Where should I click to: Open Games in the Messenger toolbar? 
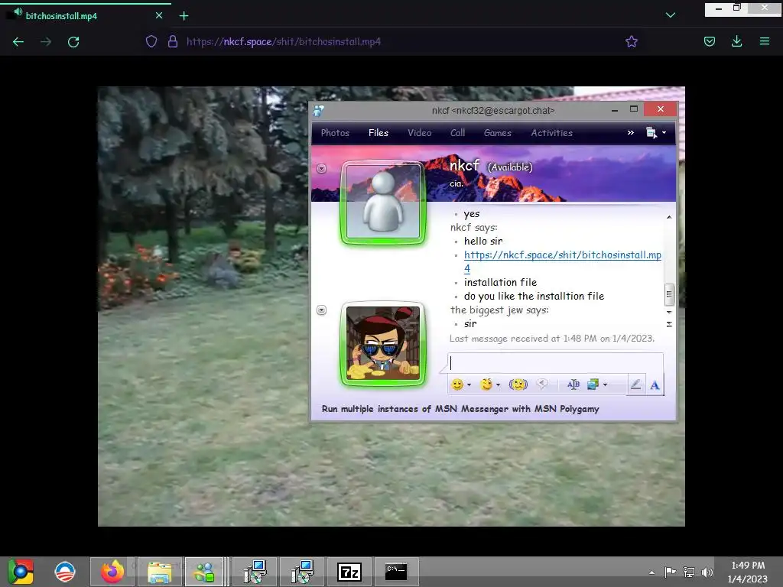click(497, 133)
